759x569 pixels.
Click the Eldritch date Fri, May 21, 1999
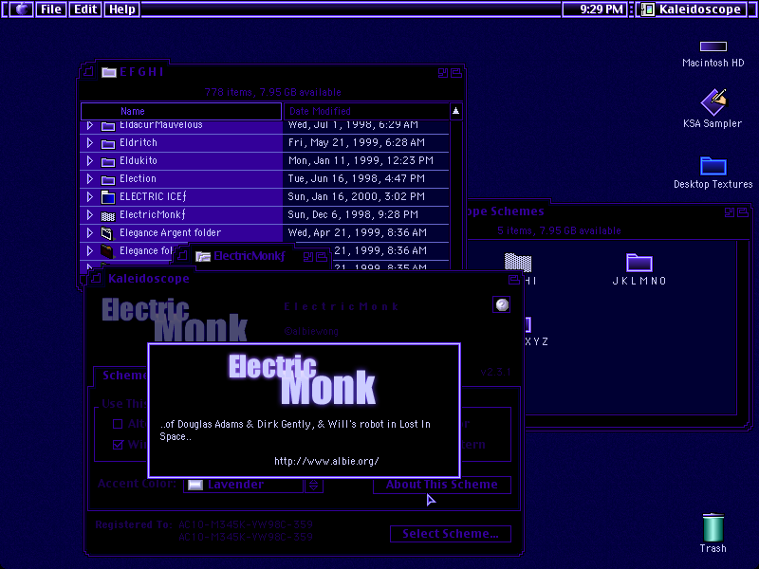coord(357,143)
